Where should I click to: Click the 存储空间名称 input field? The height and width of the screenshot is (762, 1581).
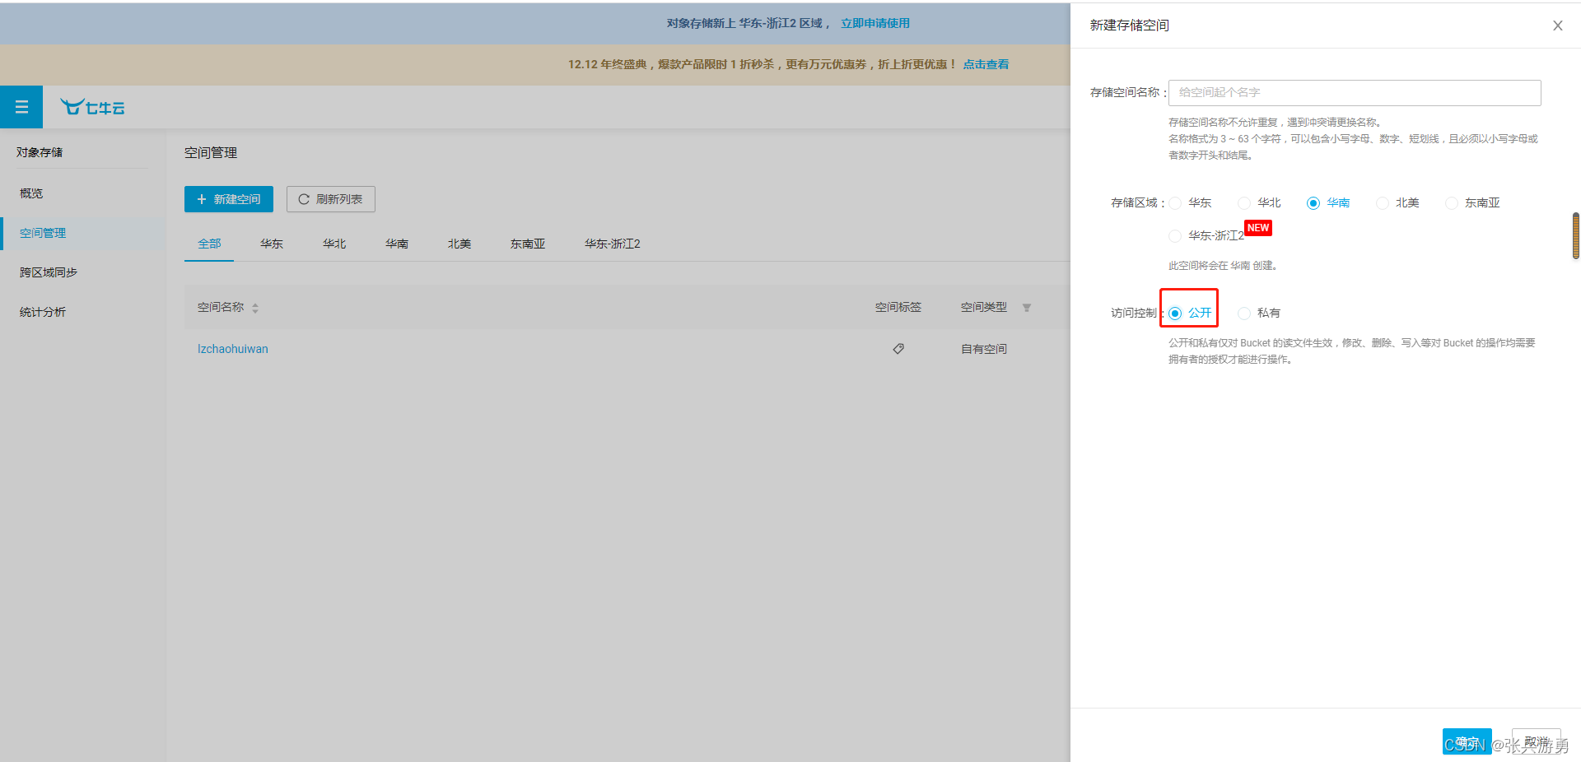[1355, 93]
